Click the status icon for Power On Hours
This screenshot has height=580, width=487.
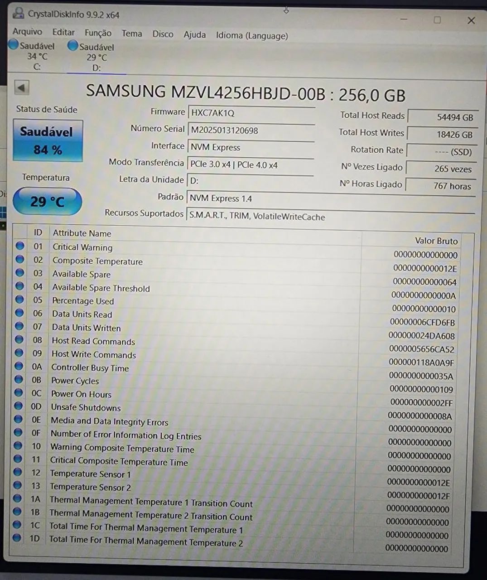19,392
